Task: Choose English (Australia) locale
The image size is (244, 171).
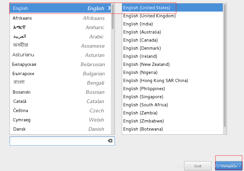Action: pos(173,32)
